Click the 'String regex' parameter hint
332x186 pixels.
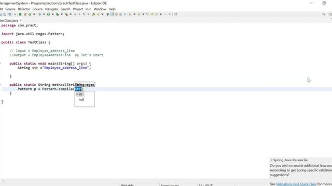click(x=85, y=85)
